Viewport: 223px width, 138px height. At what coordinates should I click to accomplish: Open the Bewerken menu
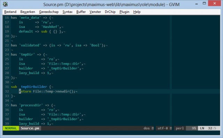[x=28, y=12]
